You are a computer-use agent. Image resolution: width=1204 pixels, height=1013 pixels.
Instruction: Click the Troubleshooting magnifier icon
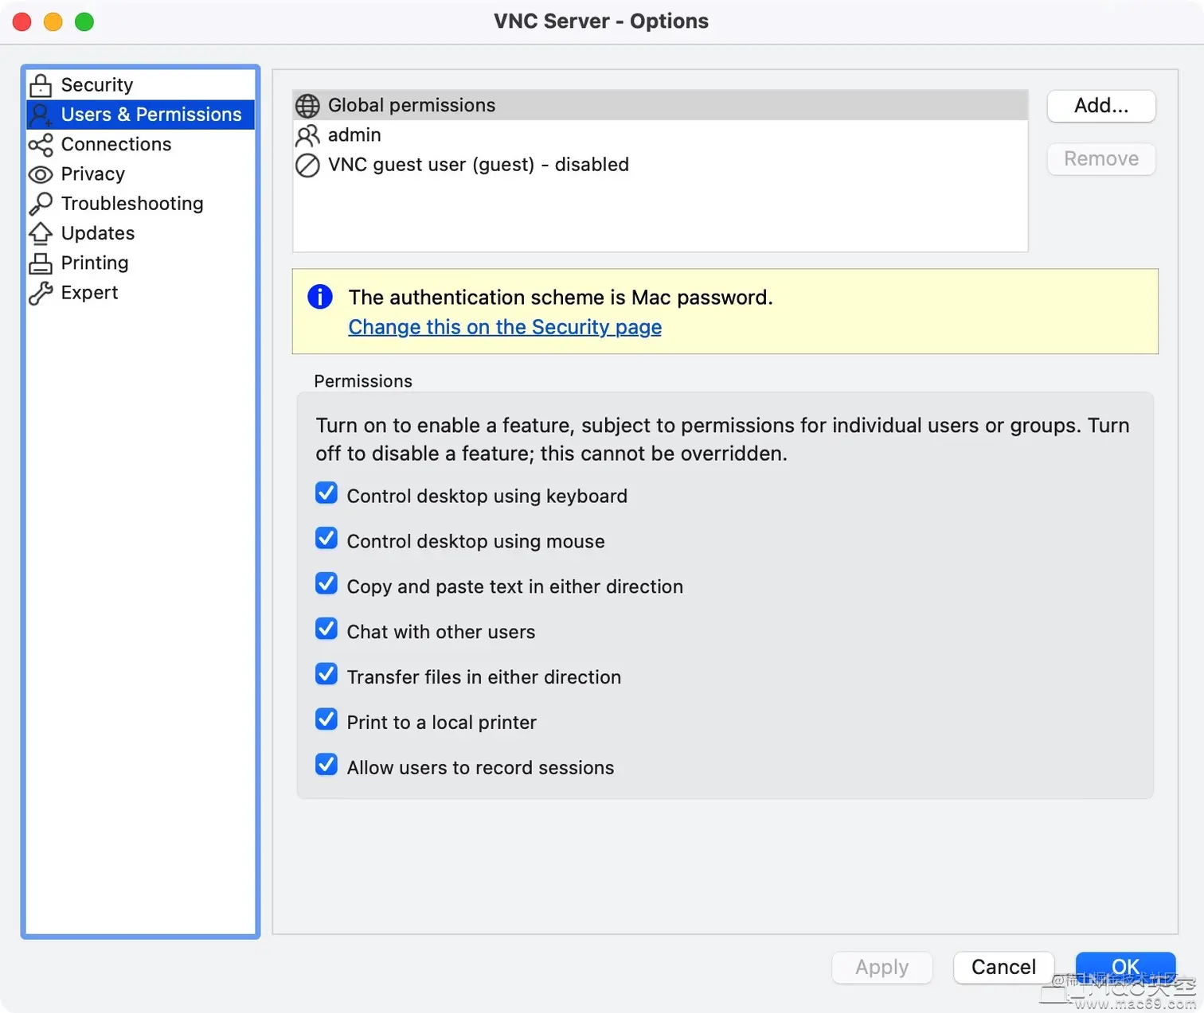(41, 204)
